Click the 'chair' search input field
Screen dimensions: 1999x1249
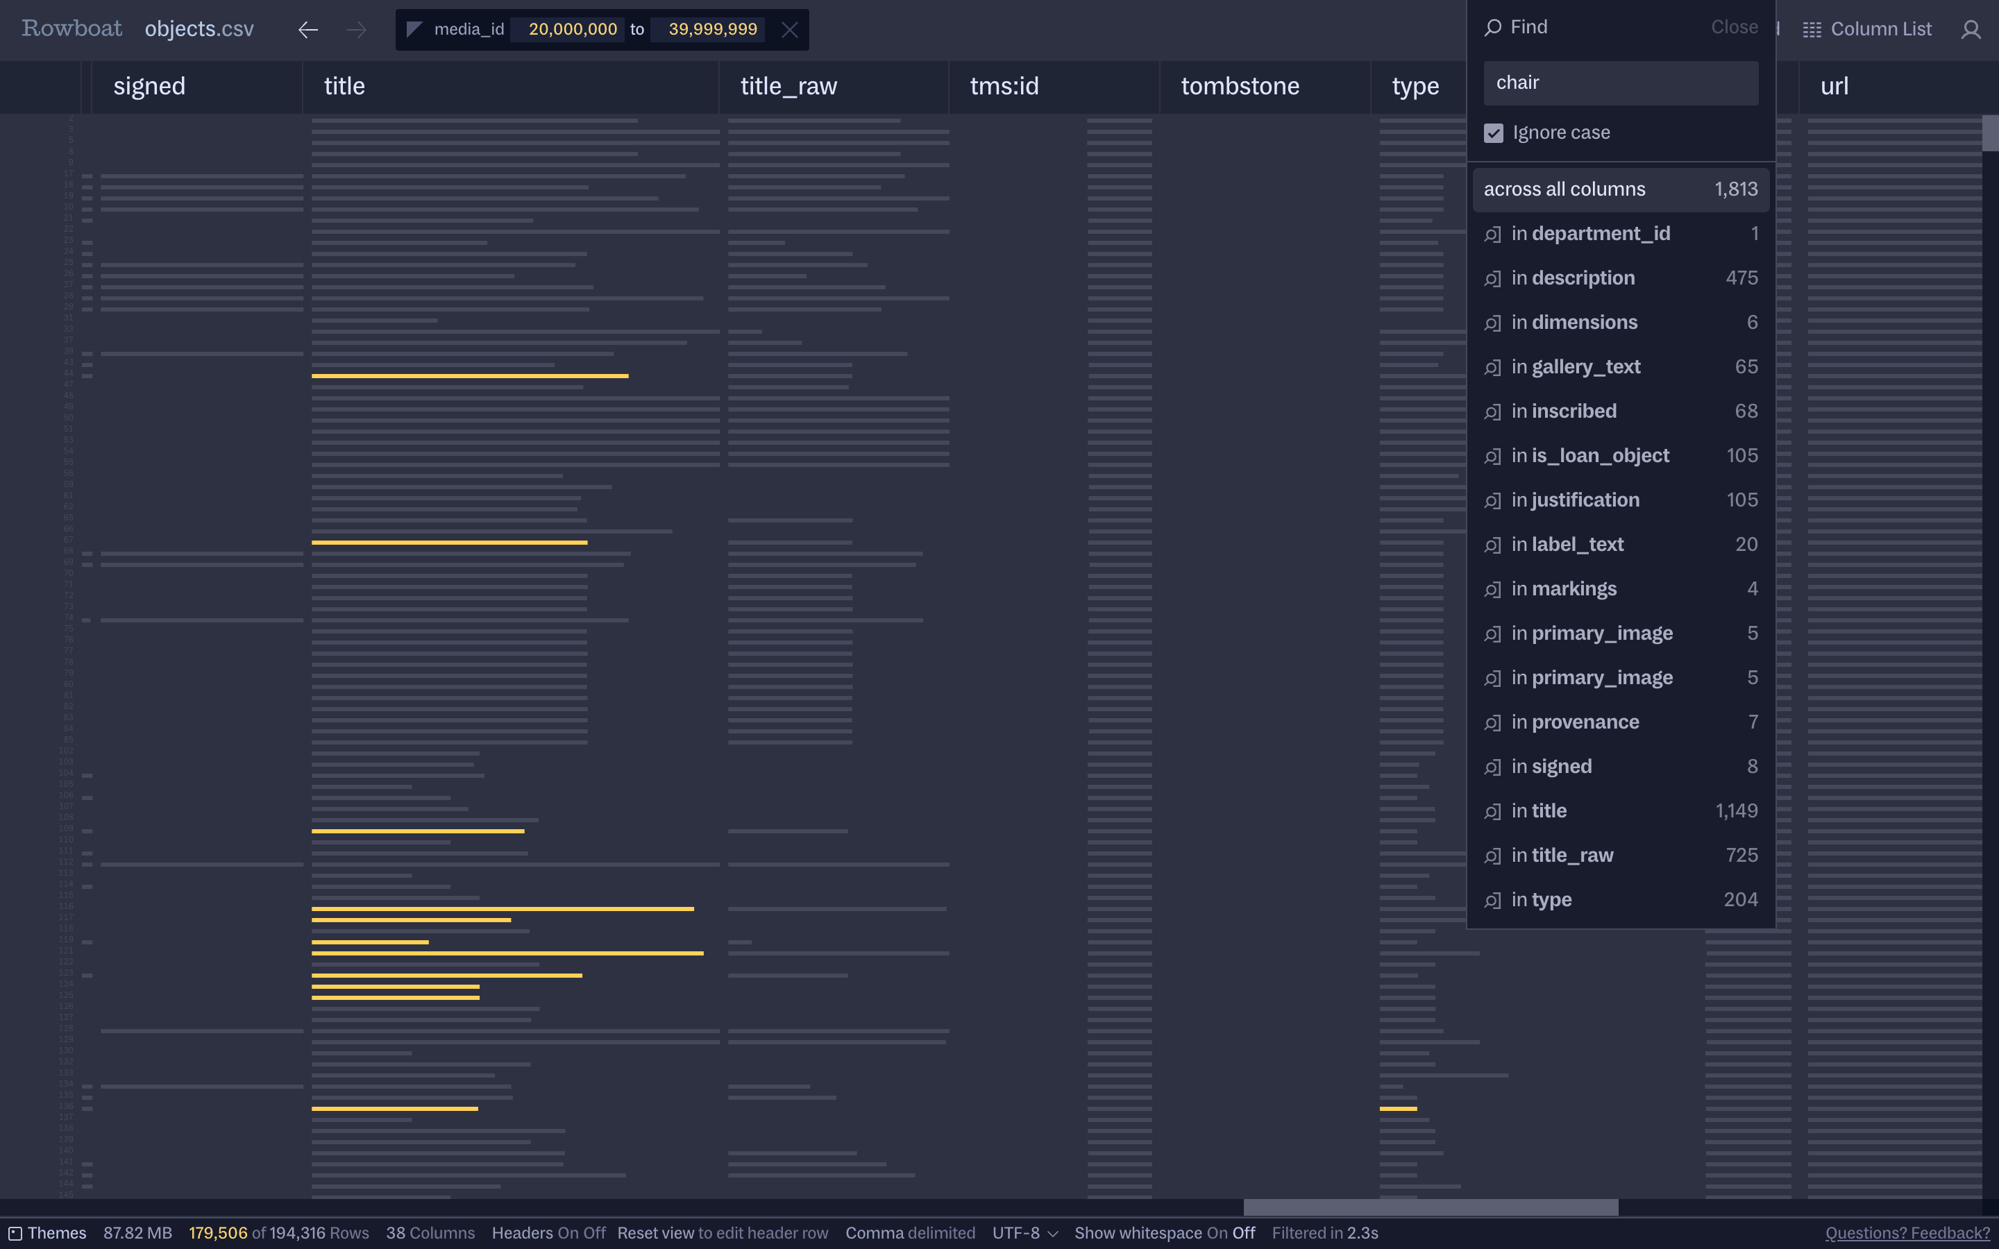point(1620,83)
